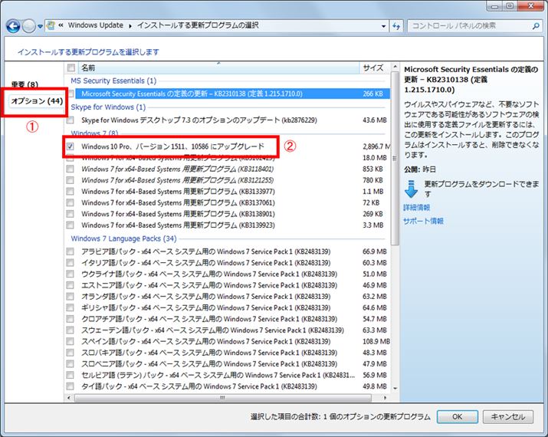Image resolution: width=548 pixels, height=437 pixels.
Task: Check the Skype for Windows 7.3 update
Action: 71,120
